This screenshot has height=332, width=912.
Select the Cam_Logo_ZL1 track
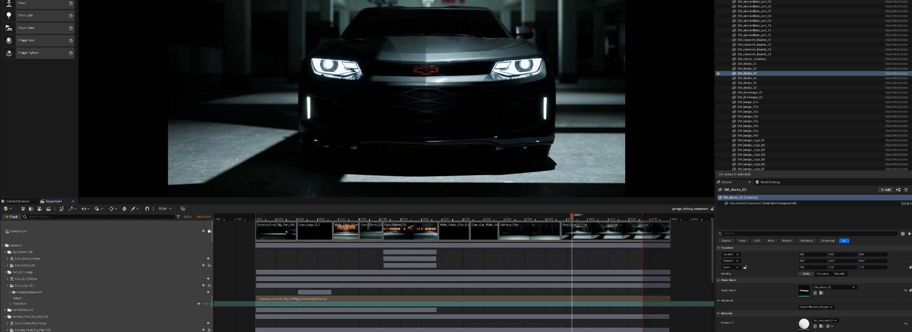(24, 286)
